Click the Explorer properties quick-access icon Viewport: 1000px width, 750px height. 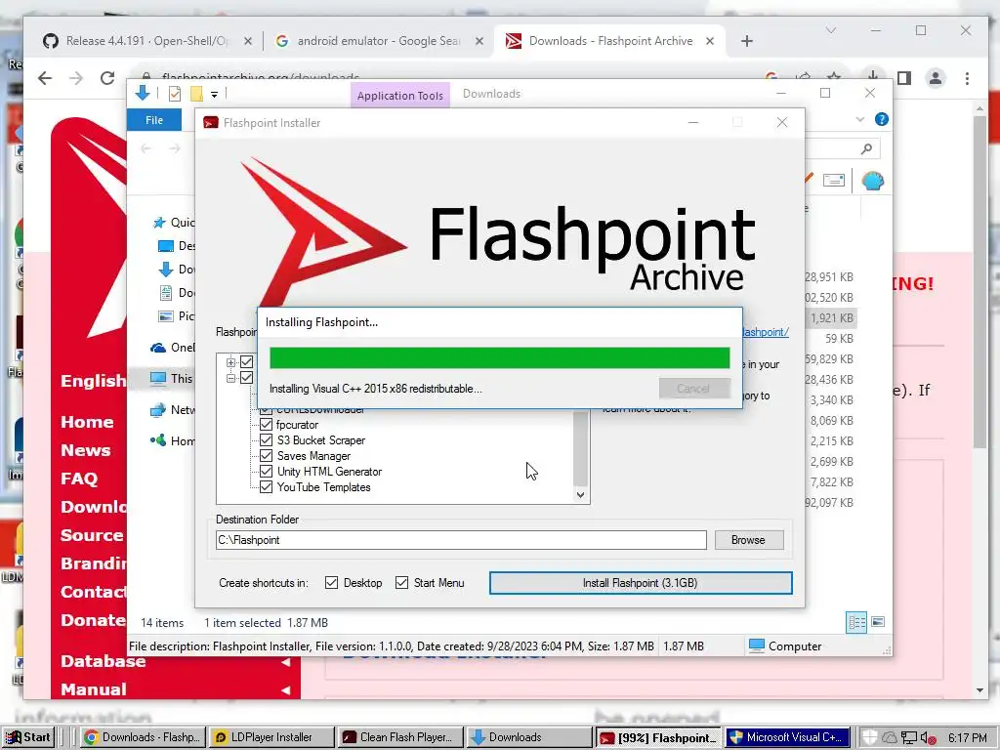pyautogui.click(x=174, y=94)
